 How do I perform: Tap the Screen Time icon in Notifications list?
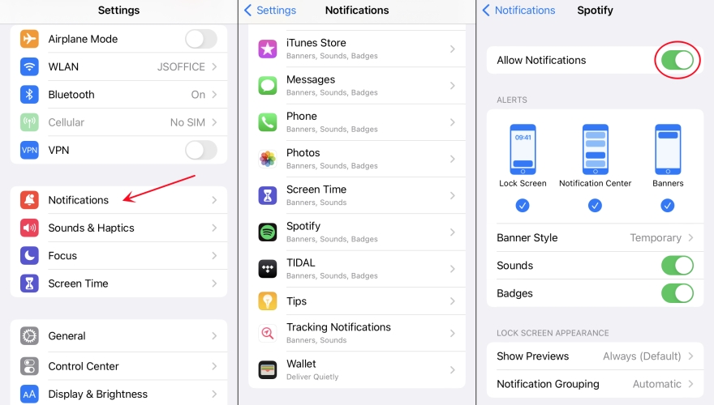click(268, 195)
